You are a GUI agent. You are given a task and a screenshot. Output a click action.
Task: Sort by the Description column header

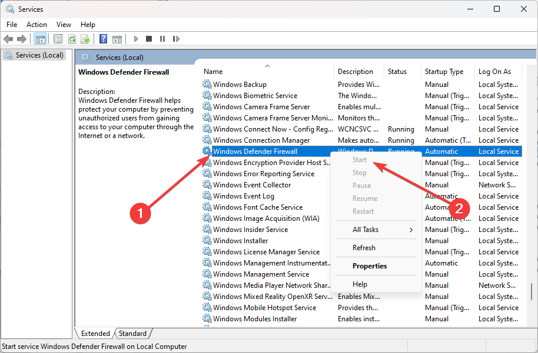(x=359, y=72)
